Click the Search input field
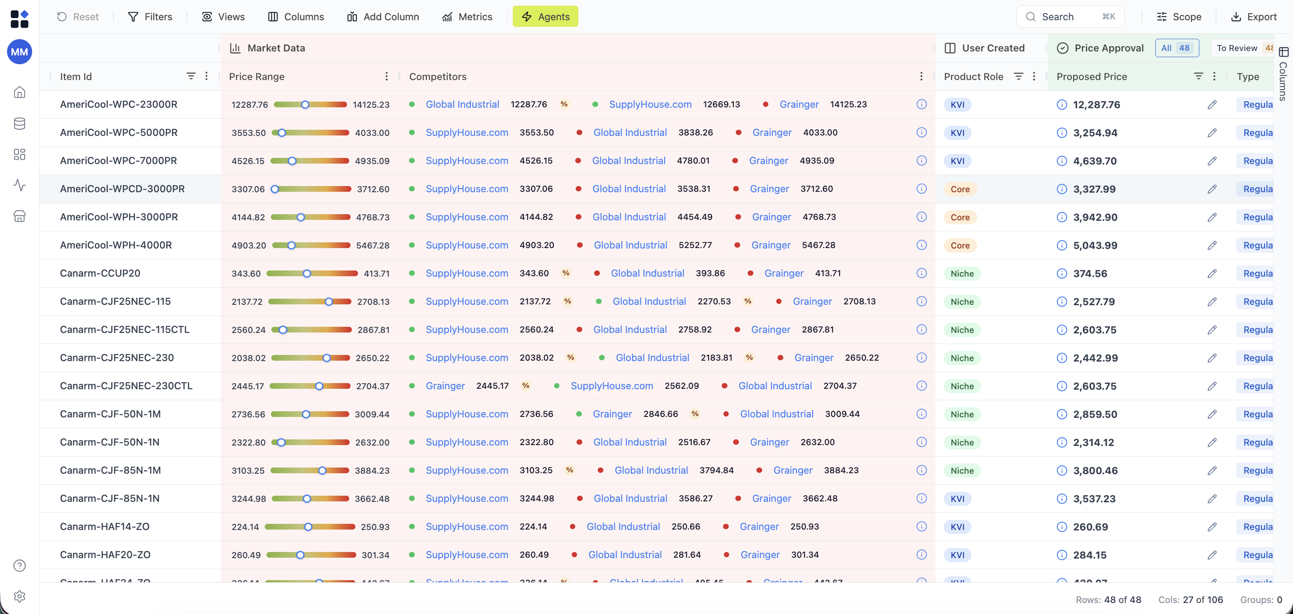 pos(1070,17)
